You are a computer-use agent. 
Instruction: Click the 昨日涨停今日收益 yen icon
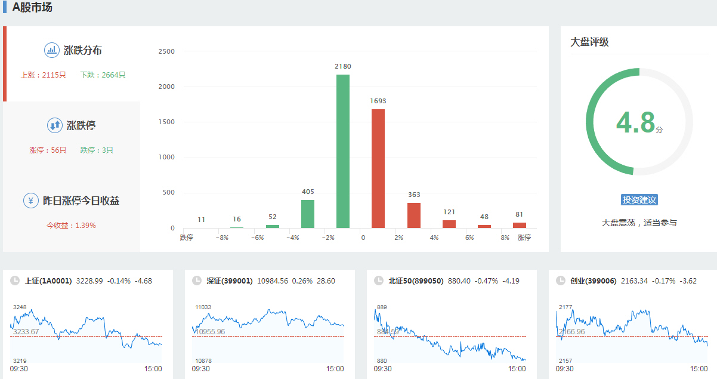coord(31,201)
